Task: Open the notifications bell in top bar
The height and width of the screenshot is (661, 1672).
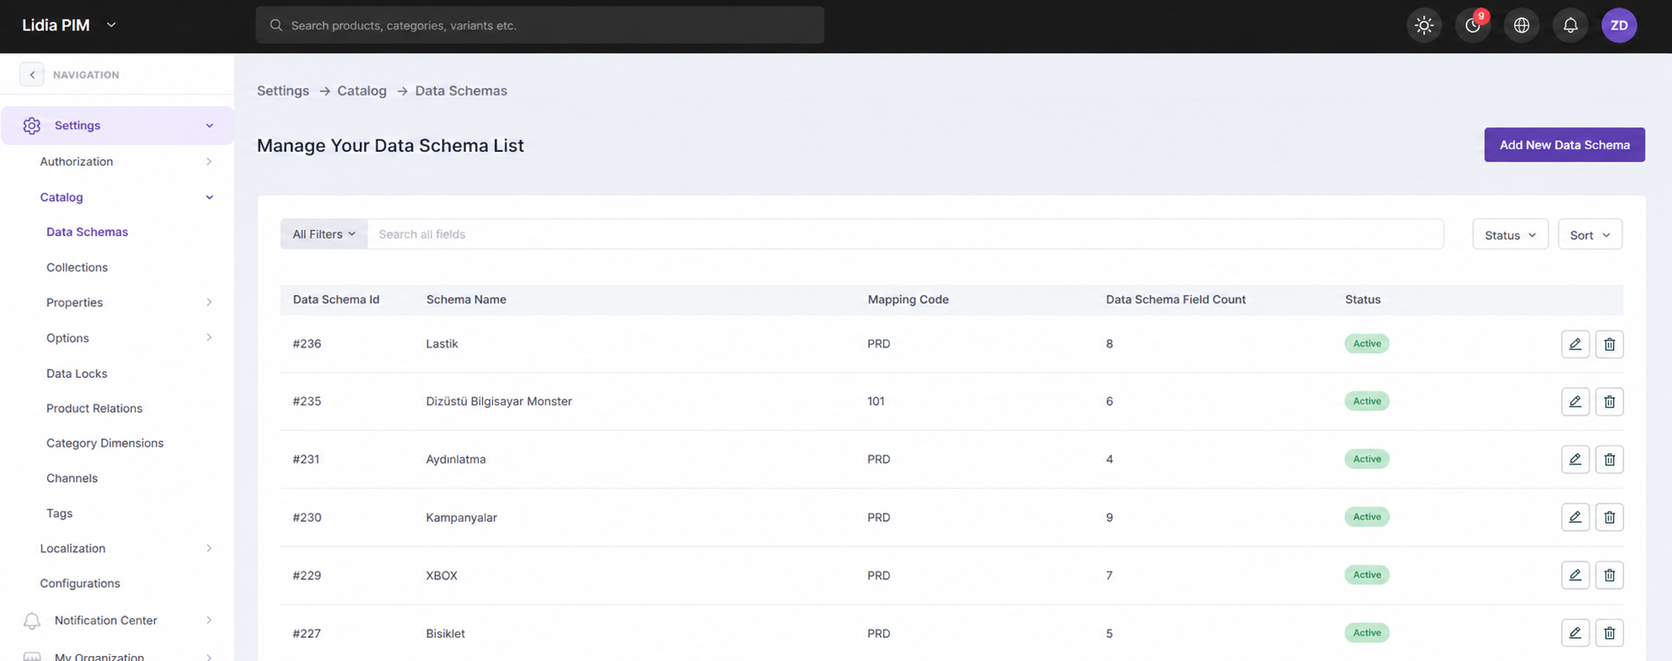Action: [1570, 25]
